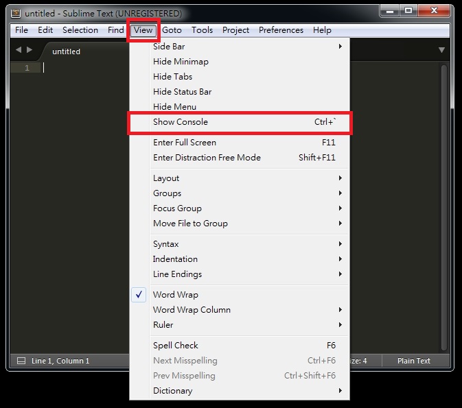
Task: Click the panel switcher icon in status bar
Action: (21, 361)
